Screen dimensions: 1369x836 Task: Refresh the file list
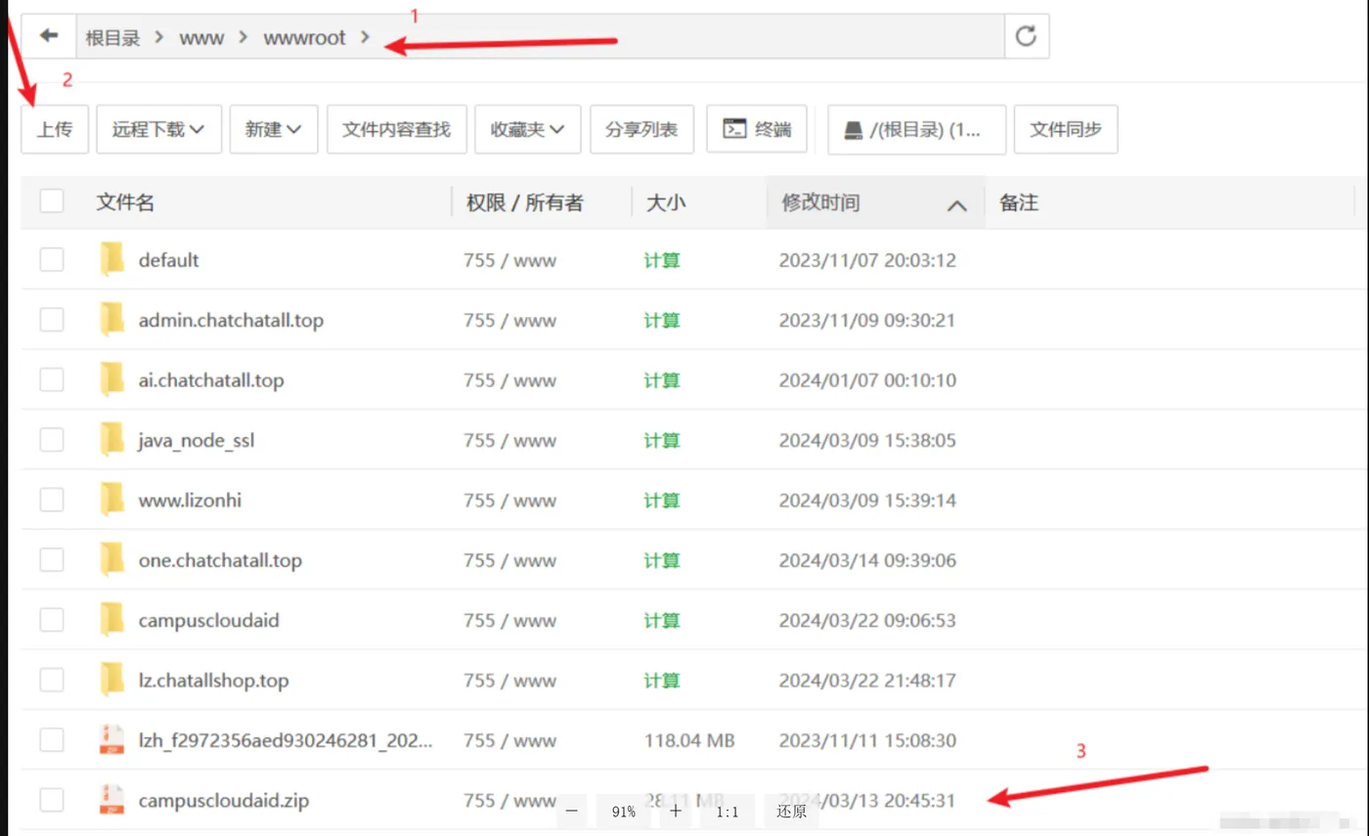point(1026,36)
